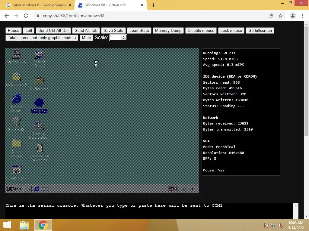The height and width of the screenshot is (231, 309).
Task: Click network status tray icon
Action: pyautogui.click(x=273, y=225)
